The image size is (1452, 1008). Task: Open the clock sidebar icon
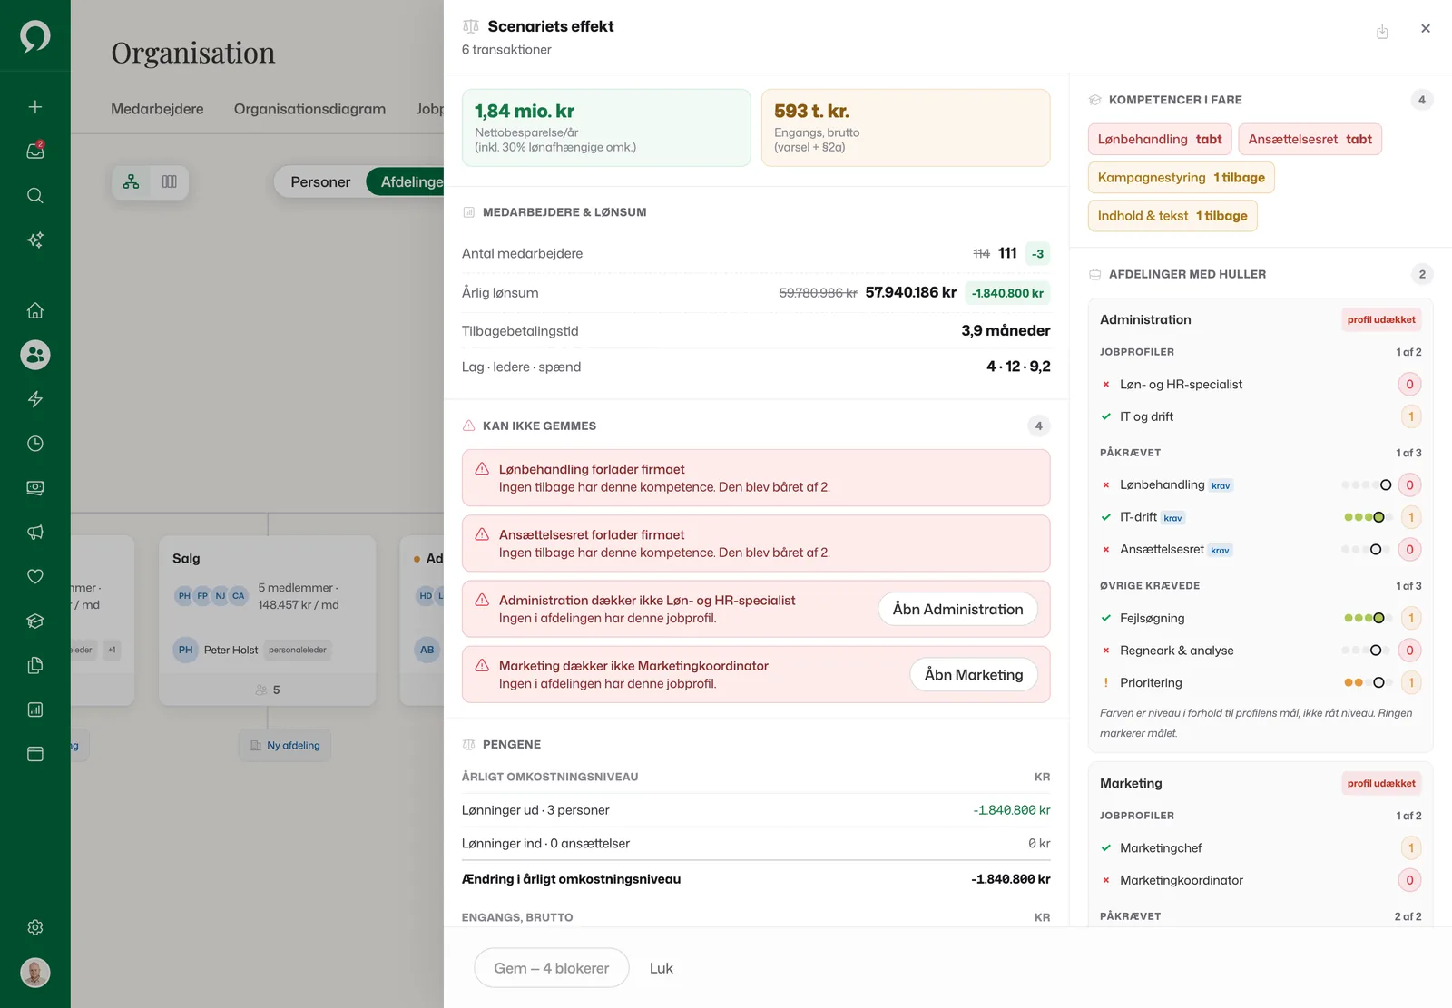click(x=35, y=444)
